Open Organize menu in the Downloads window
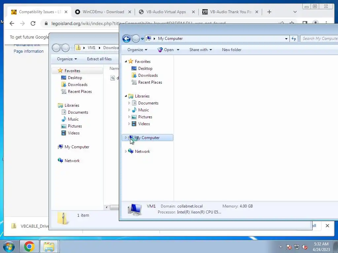 click(67, 59)
